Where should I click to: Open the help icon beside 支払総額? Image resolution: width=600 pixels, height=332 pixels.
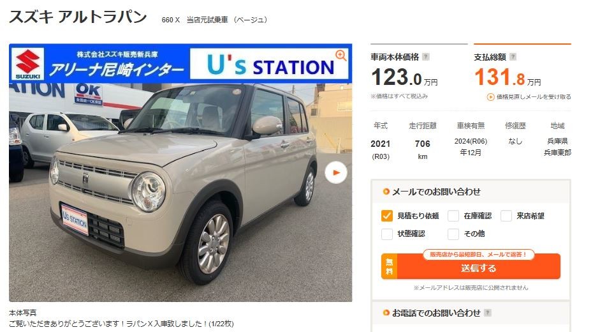(513, 57)
